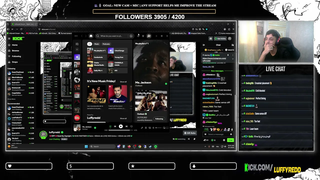The image size is (320, 180).
Task: Open Spotify from Windows taskbar
Action: (x=155, y=146)
